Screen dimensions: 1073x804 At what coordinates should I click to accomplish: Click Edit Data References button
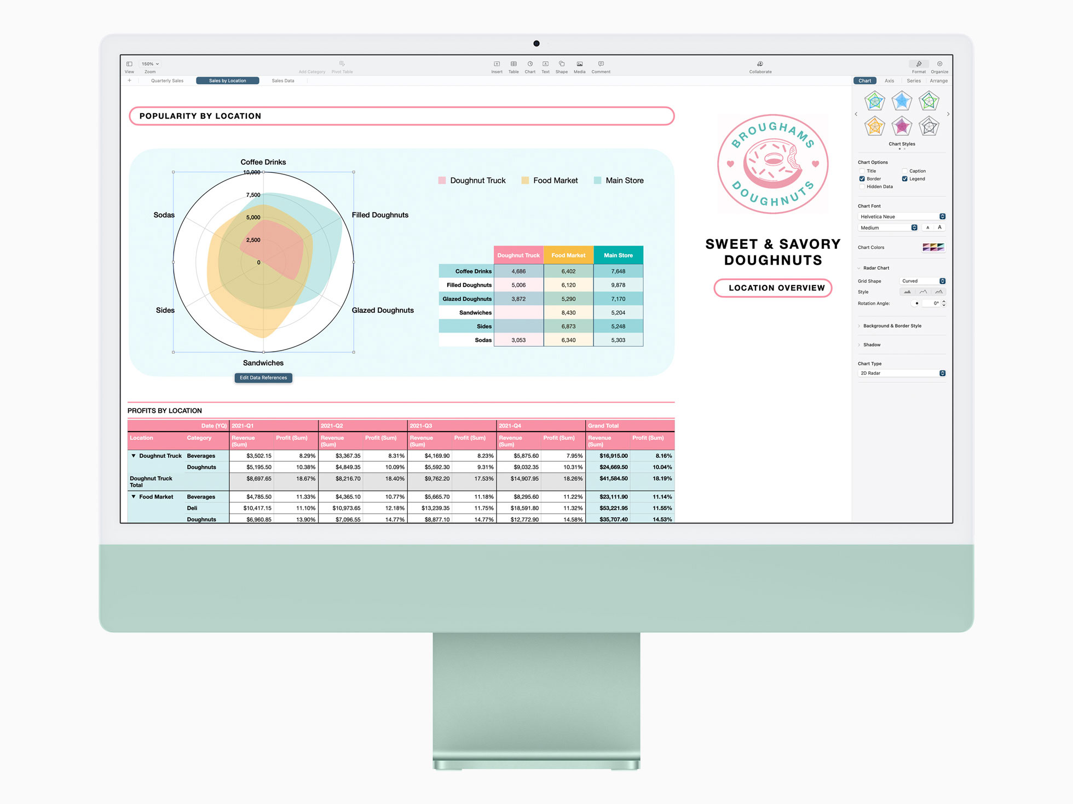[x=263, y=378]
